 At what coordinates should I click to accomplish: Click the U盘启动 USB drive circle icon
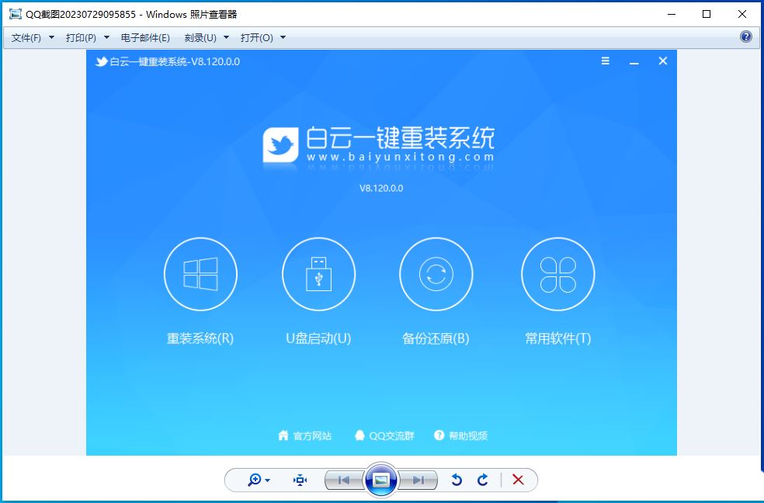point(318,274)
